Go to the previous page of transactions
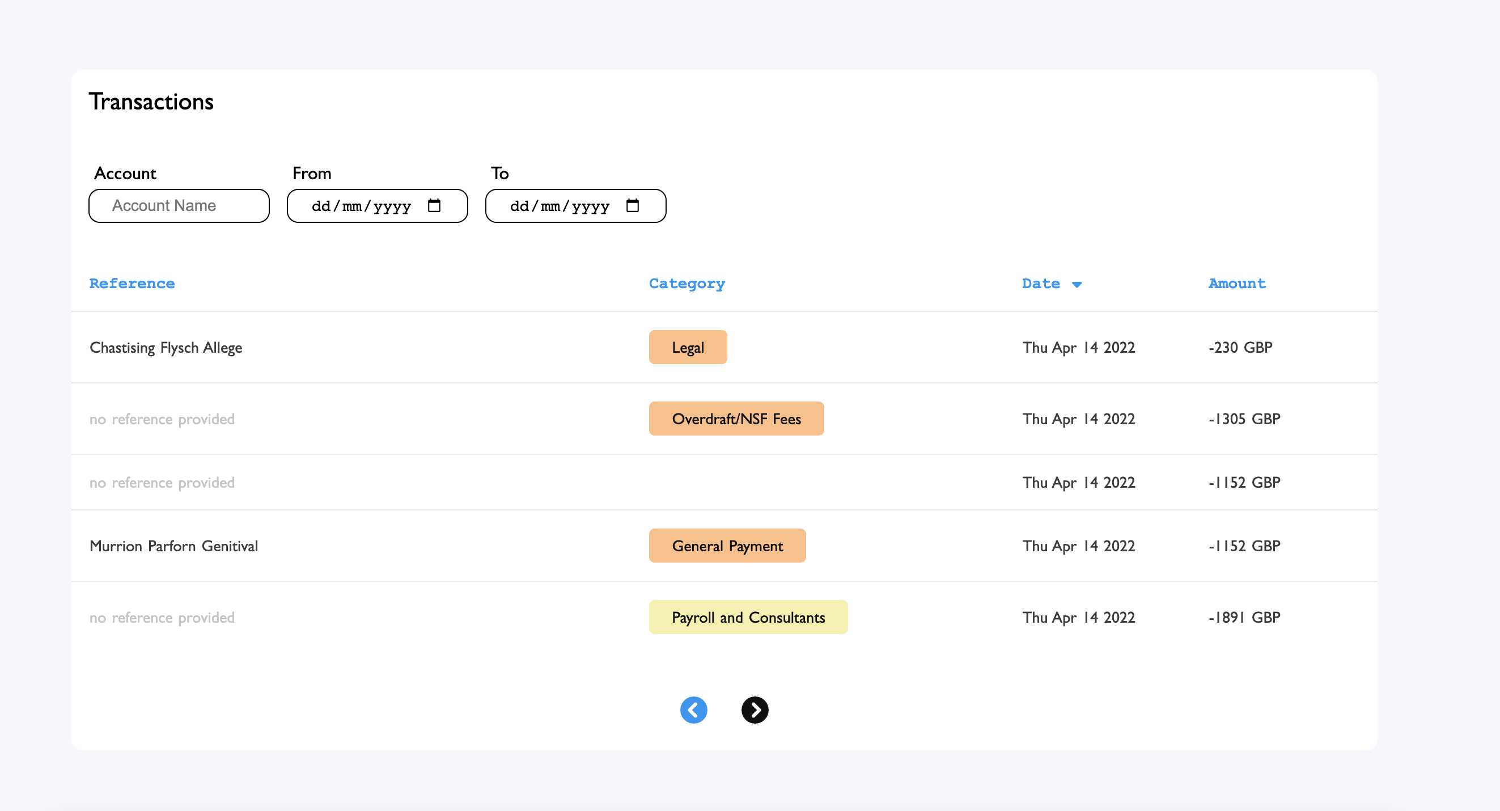This screenshot has width=1500, height=811. tap(693, 709)
